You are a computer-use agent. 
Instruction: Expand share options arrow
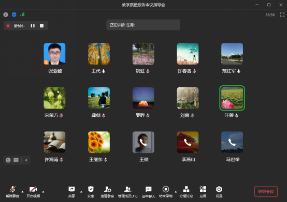click(x=81, y=192)
